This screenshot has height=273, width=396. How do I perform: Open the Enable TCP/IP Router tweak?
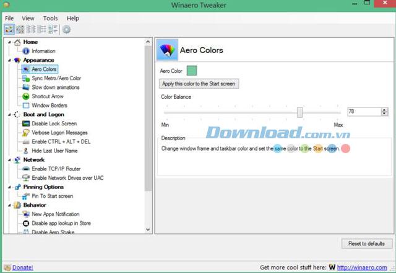click(56, 169)
